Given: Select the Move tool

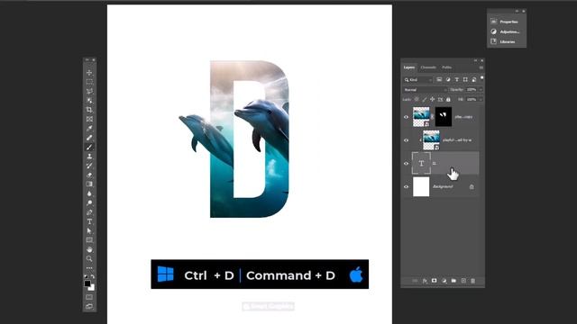Looking at the screenshot, I should 89,73.
